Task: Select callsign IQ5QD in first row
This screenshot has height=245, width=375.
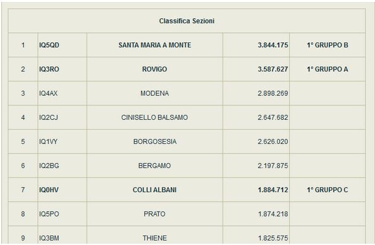Action: tap(49, 45)
